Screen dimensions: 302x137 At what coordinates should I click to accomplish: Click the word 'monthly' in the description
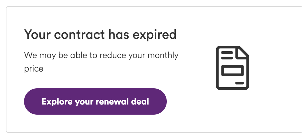coord(163,56)
